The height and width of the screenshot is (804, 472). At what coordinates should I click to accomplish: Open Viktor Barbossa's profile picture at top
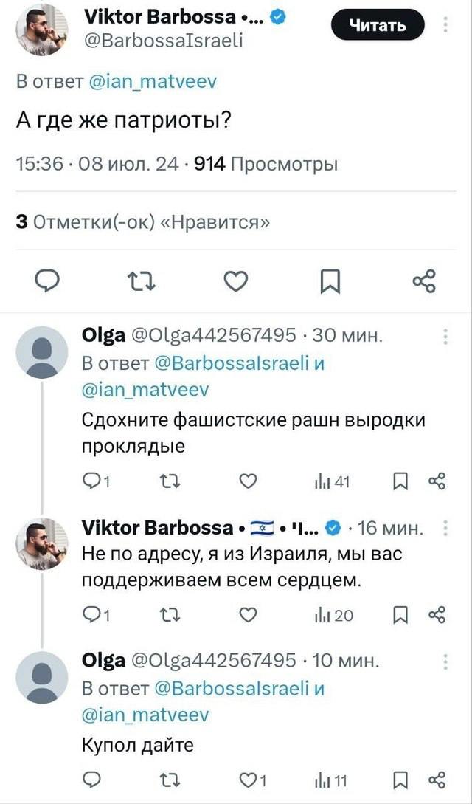(42, 30)
